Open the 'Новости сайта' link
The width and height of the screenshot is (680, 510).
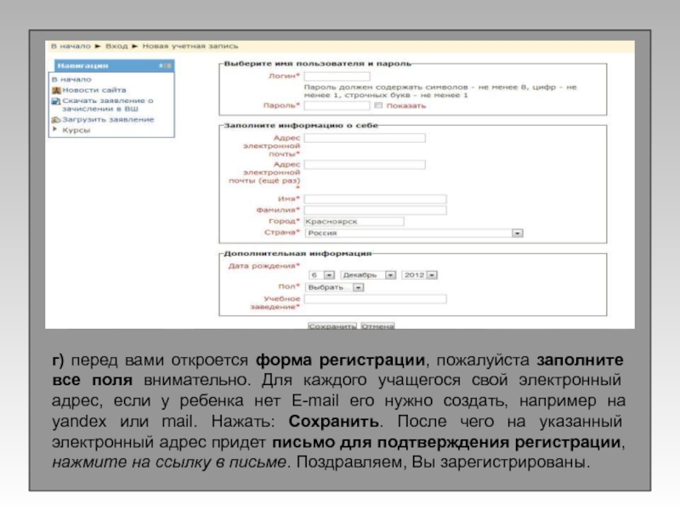point(94,90)
